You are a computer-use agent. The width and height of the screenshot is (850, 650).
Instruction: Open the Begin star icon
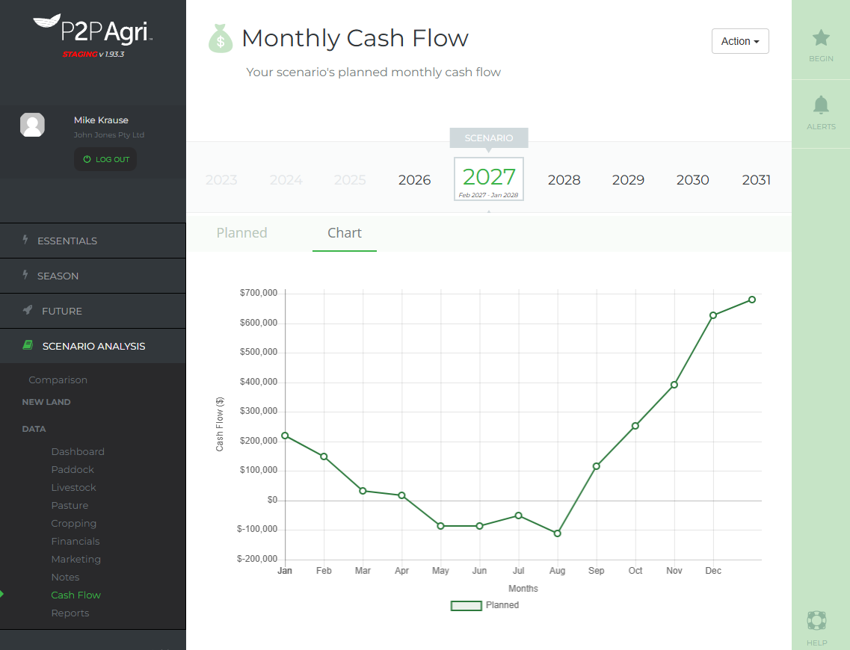pos(821,38)
